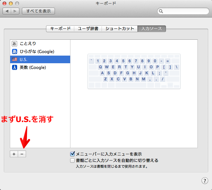
Task: Minimize the window with yellow button
Action: tap(11, 3)
